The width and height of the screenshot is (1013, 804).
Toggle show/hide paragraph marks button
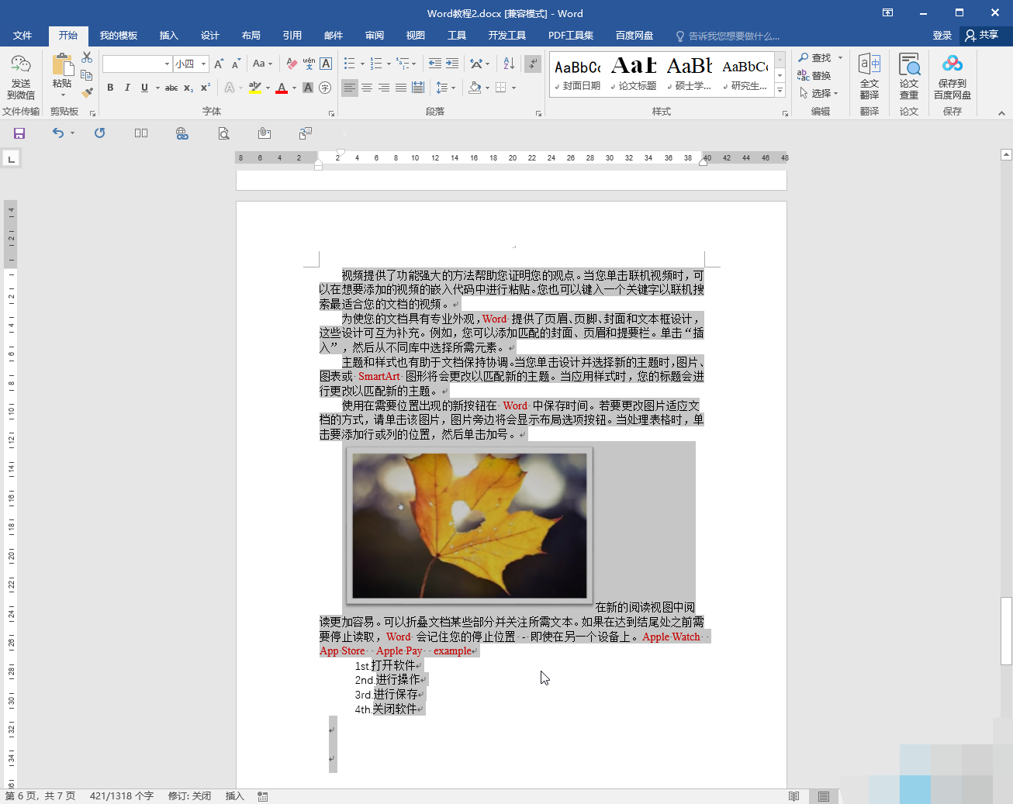click(x=533, y=64)
